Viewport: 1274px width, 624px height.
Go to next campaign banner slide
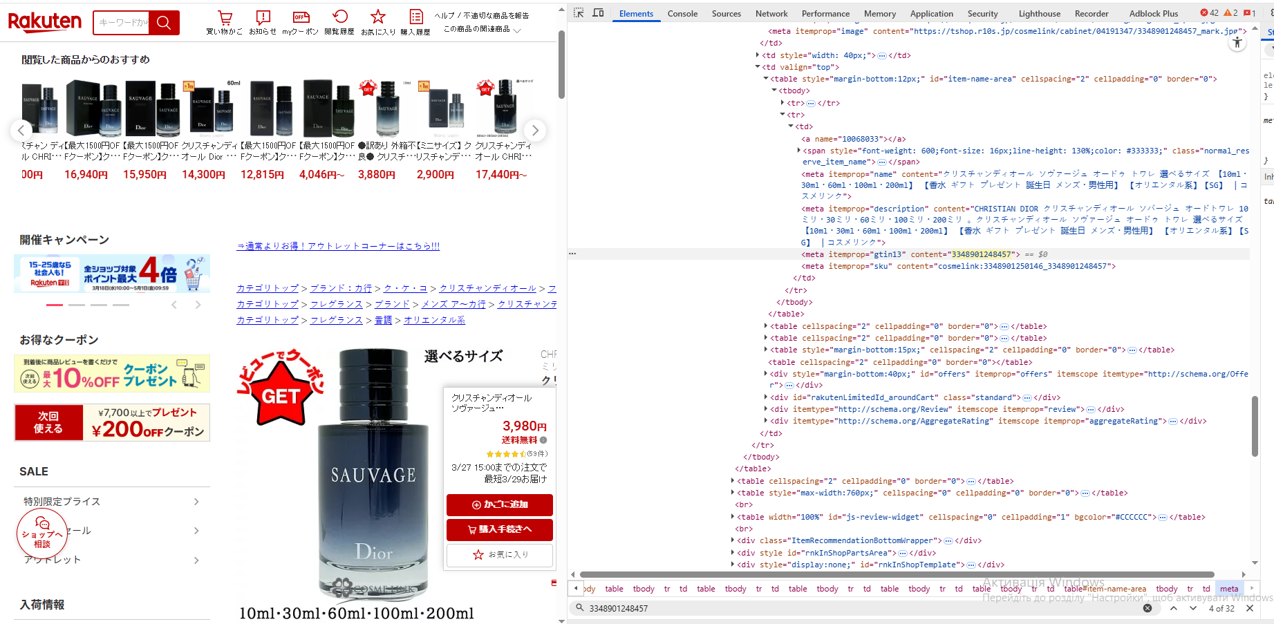198,305
